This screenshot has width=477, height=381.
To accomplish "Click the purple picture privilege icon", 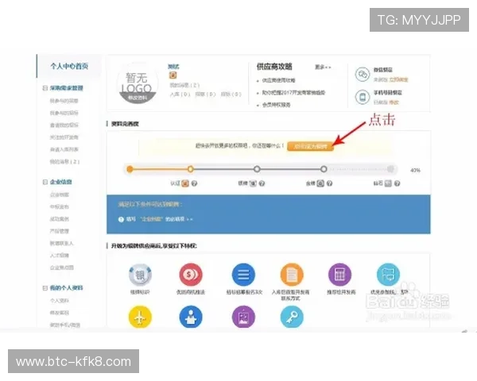I will [243, 317].
